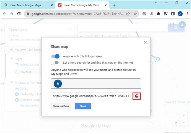The image size is (191, 134).
Task: Zoom in on the map with plus
Action: click(184, 116)
